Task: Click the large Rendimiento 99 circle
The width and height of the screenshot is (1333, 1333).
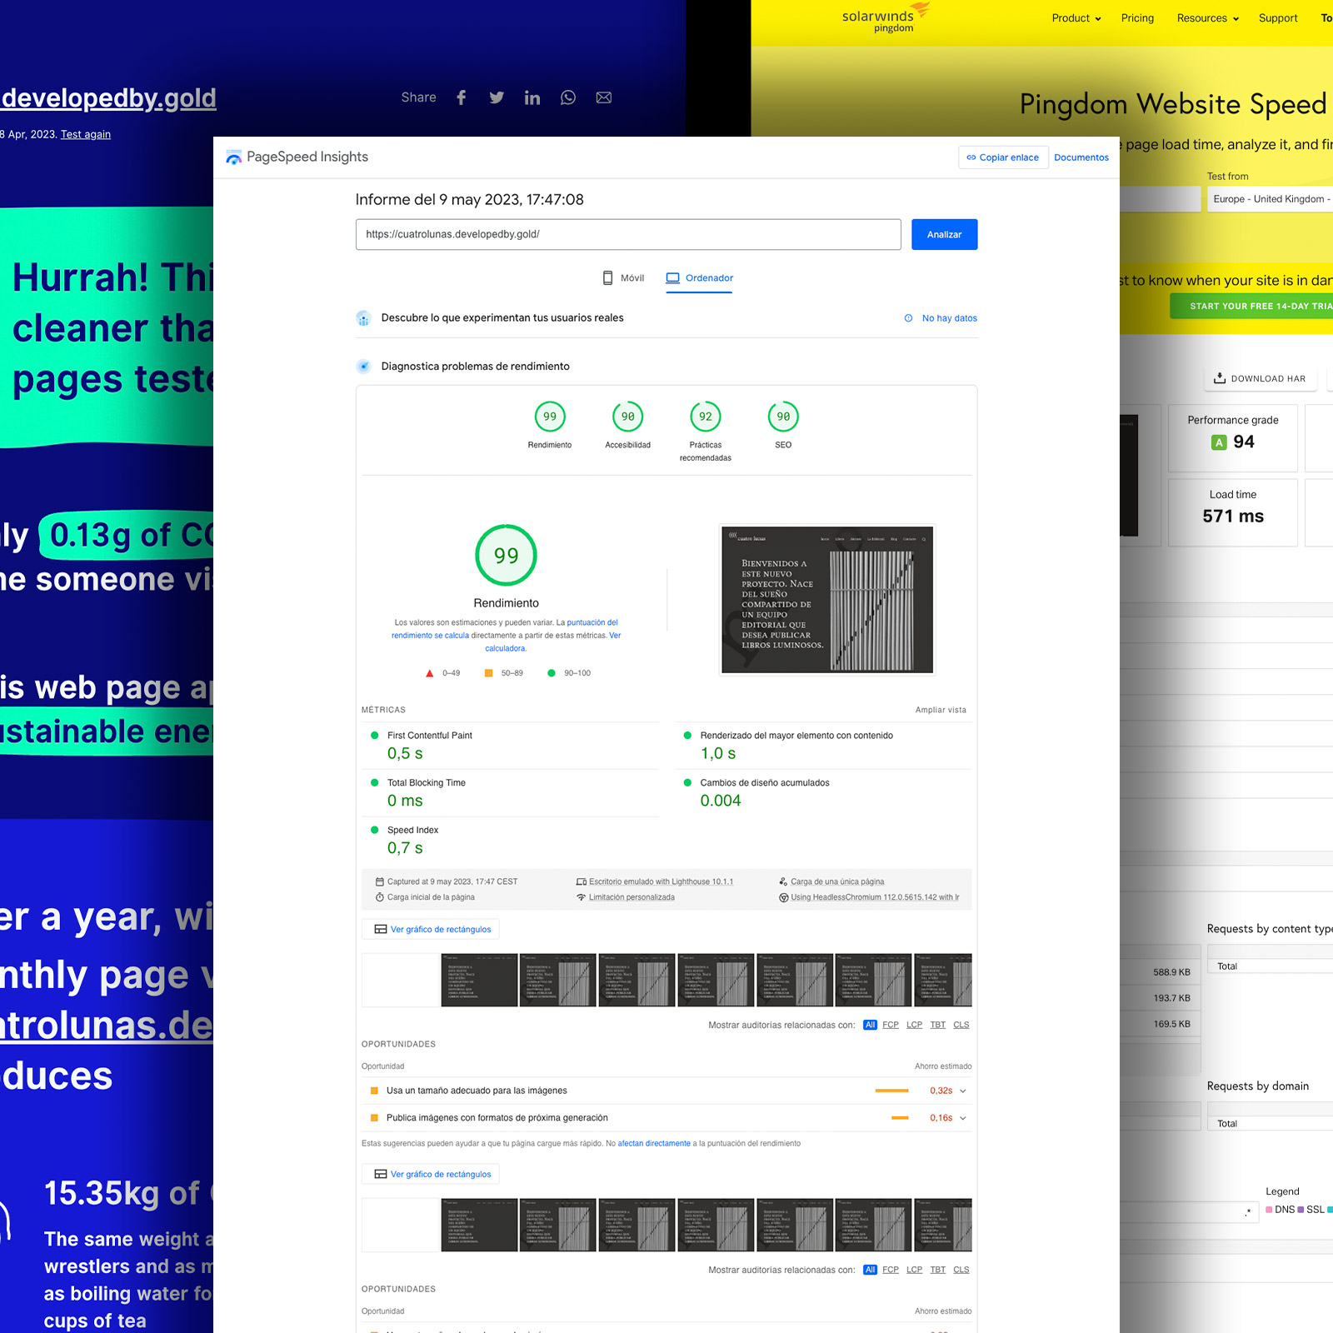Action: 506,555
